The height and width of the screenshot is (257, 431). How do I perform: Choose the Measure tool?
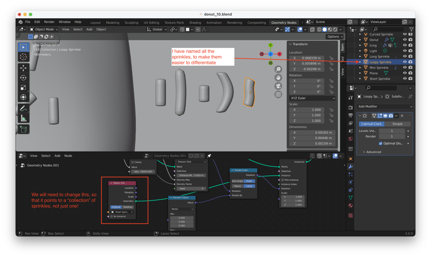(x=23, y=119)
